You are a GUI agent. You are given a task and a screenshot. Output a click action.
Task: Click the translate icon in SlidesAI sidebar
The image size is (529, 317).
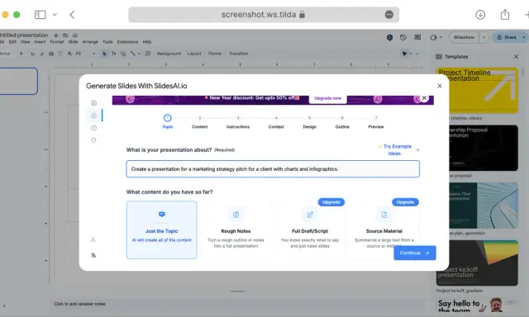[x=93, y=255]
